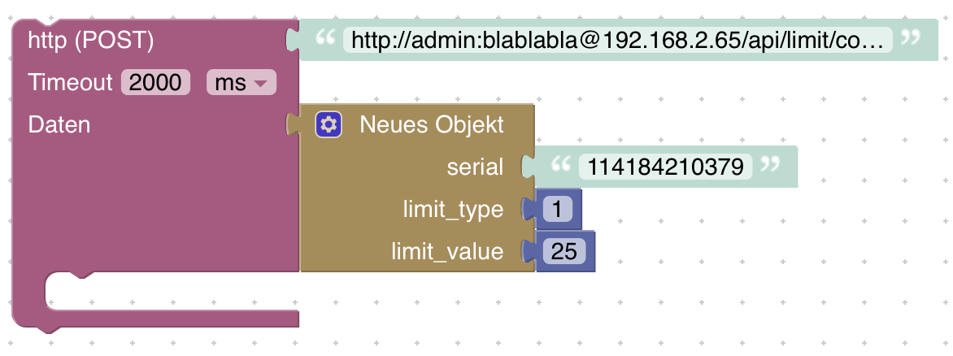Image resolution: width=953 pixels, height=356 pixels.
Task: Select the Neues Objekt block title
Action: (x=431, y=125)
